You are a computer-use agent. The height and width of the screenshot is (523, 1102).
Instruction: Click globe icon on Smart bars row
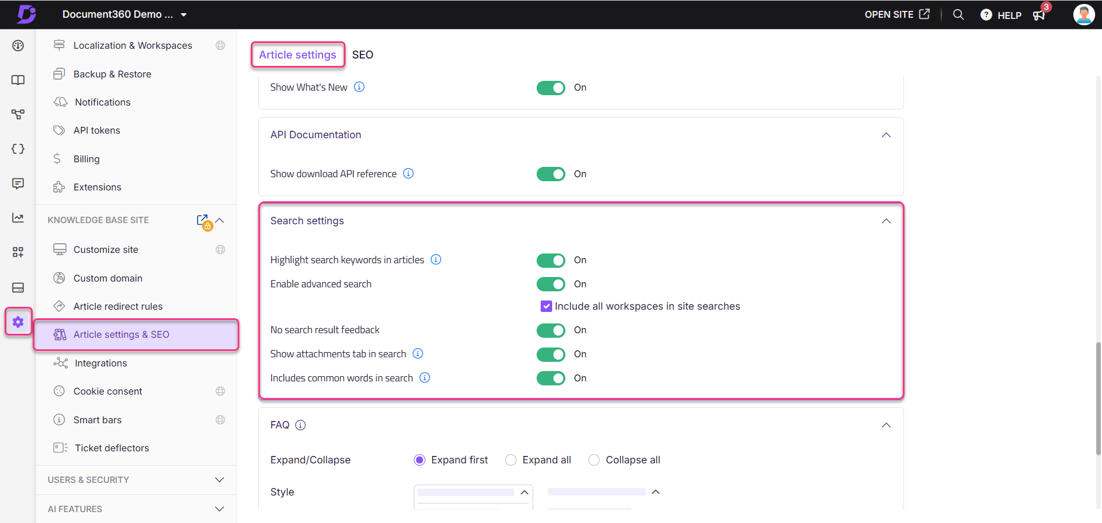(220, 420)
